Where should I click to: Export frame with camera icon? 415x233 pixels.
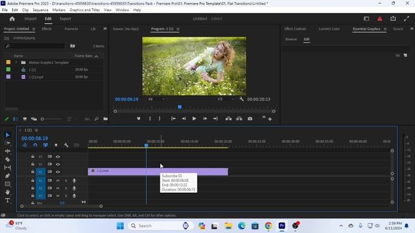point(250,119)
